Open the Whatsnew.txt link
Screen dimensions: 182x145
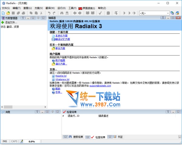62,79
